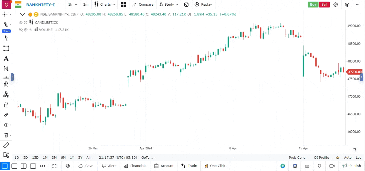Select the text annotation tool
365x171 pixels.
[x=6, y=59]
